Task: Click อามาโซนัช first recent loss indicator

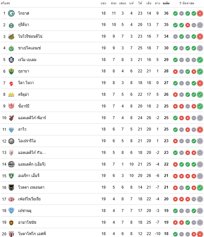Action: pos(176,222)
